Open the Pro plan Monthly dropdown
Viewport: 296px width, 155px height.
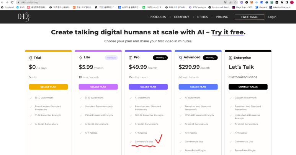click(x=160, y=58)
